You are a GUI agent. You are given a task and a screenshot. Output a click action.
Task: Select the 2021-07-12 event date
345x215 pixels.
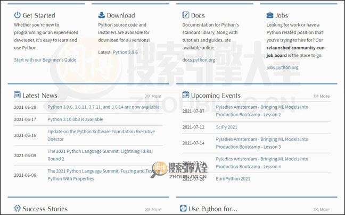[x=193, y=127]
